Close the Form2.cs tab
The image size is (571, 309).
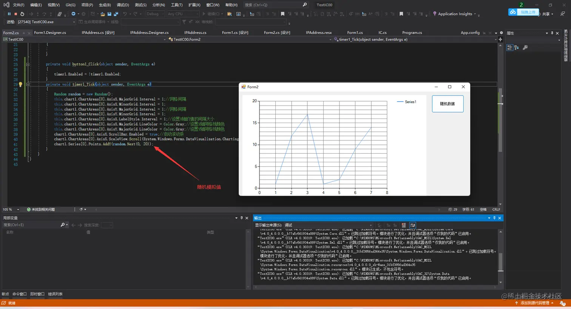coord(29,33)
